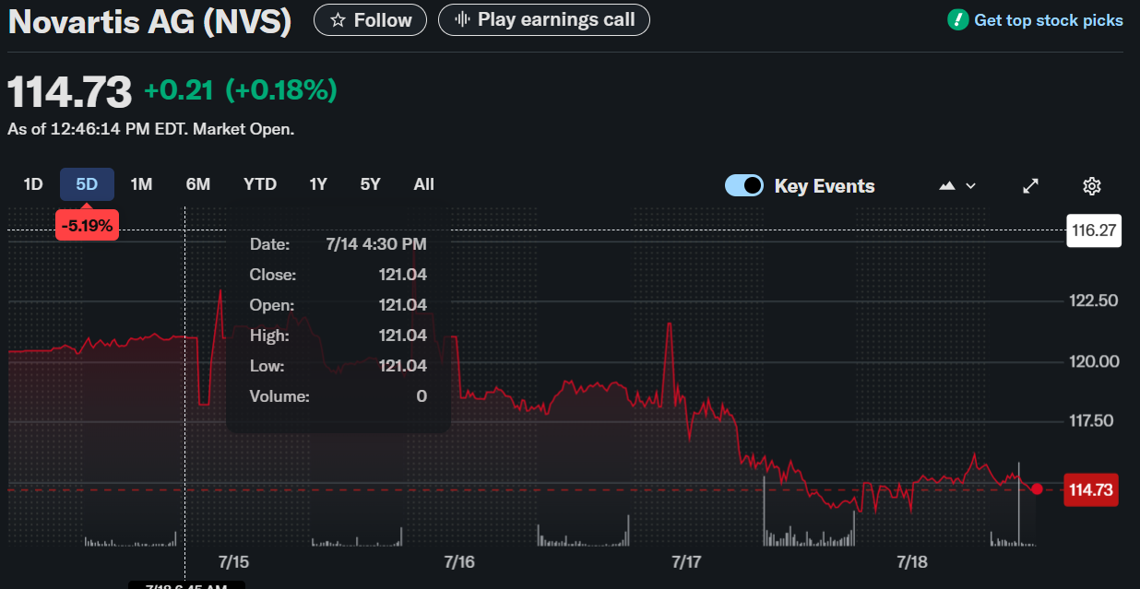Screen dimensions: 1140x589
Task: Click the +0.21 (+0.18%) change value
Action: tap(241, 90)
